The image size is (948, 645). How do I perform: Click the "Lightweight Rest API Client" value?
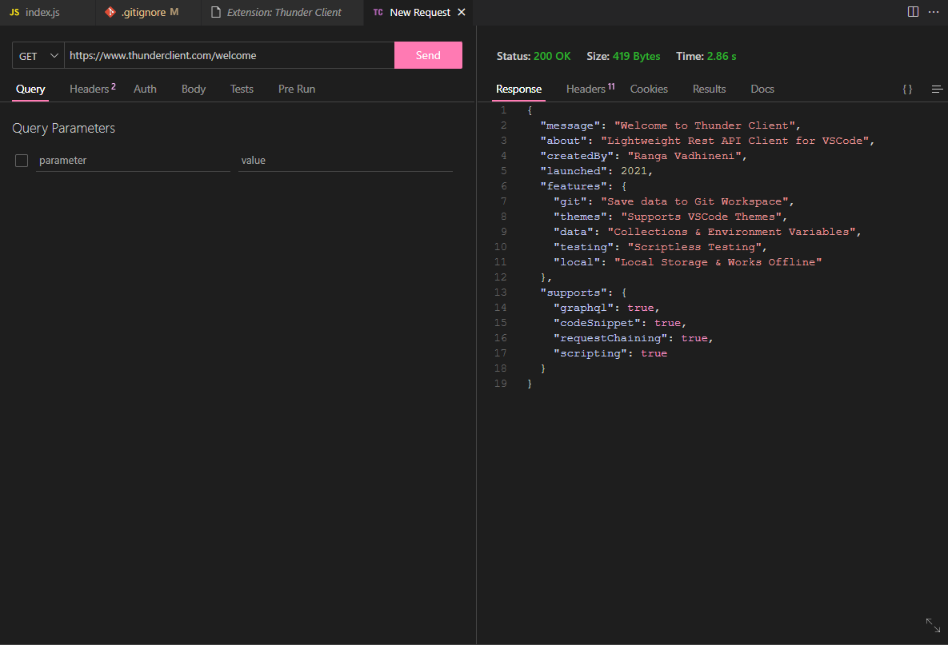tap(734, 141)
